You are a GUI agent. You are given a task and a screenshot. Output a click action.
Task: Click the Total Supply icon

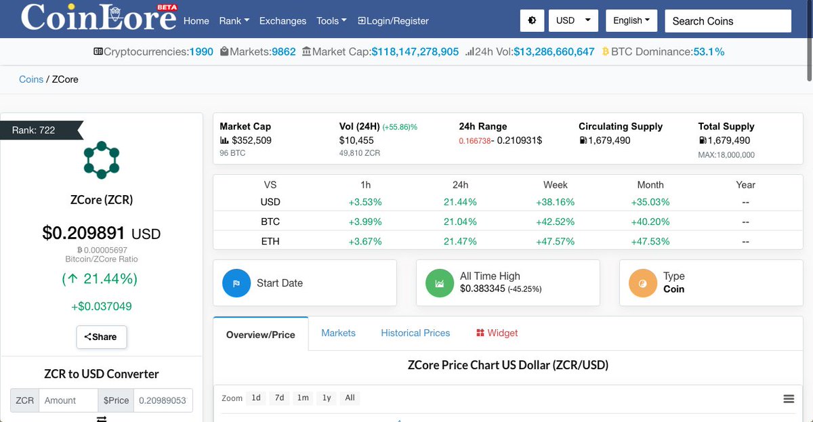703,140
